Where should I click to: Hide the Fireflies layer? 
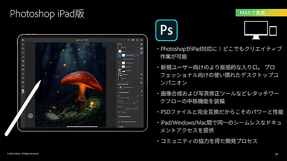[138, 48]
